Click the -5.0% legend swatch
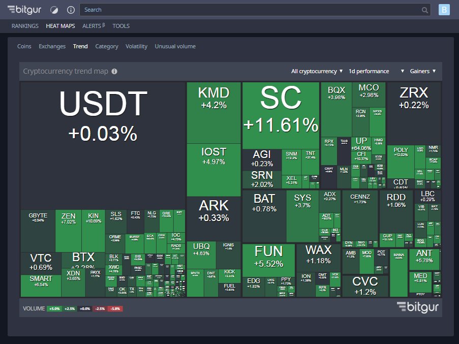 pyautogui.click(x=115, y=308)
